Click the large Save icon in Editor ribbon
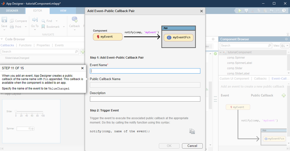Viewport: 290px width, 151px height. click(x=4, y=20)
